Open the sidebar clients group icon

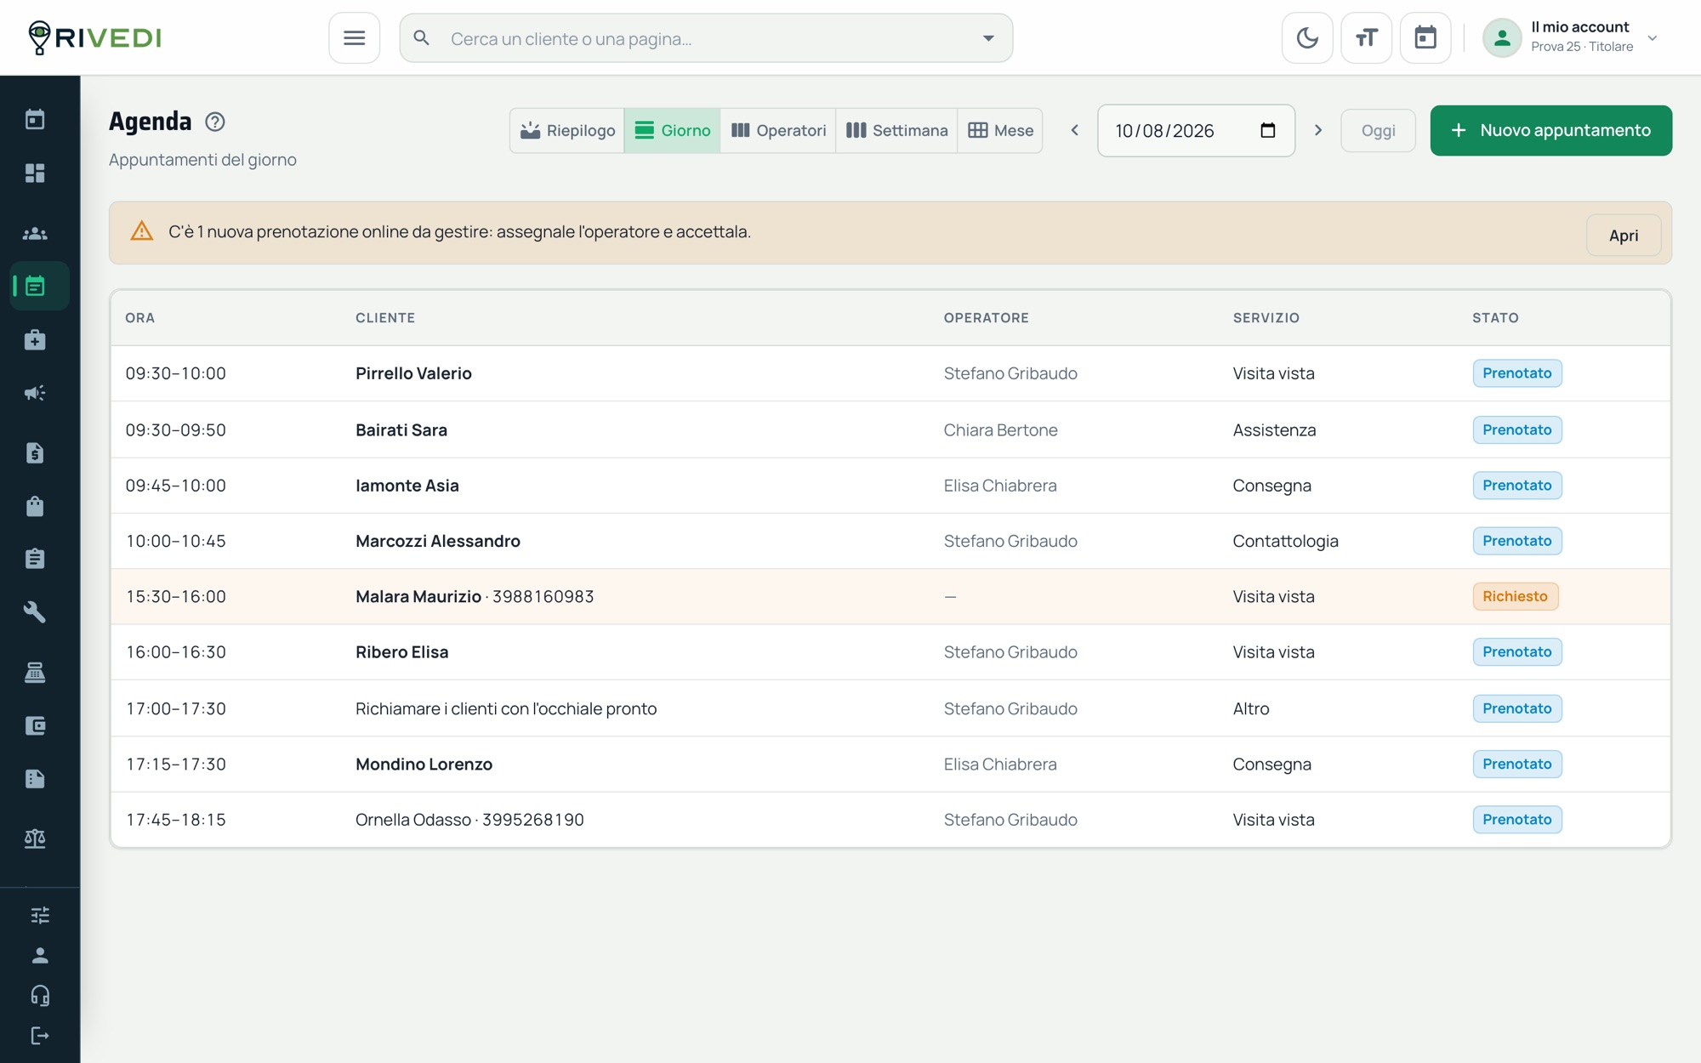(x=35, y=233)
